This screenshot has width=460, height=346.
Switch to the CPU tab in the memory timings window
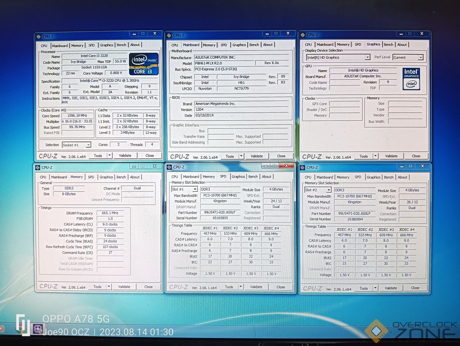[43, 177]
